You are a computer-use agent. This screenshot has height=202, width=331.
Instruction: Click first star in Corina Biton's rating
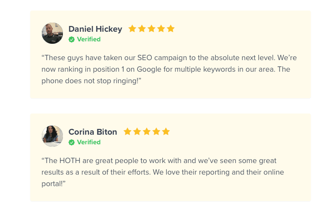pyautogui.click(x=127, y=132)
